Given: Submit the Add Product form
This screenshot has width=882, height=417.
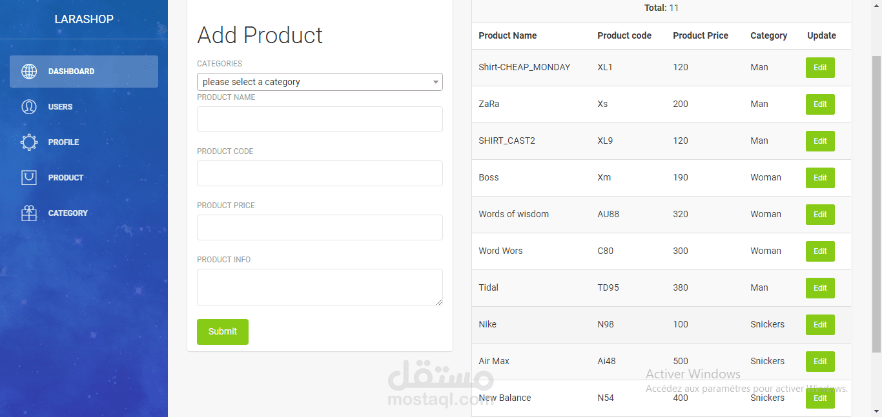Looking at the screenshot, I should coord(222,331).
